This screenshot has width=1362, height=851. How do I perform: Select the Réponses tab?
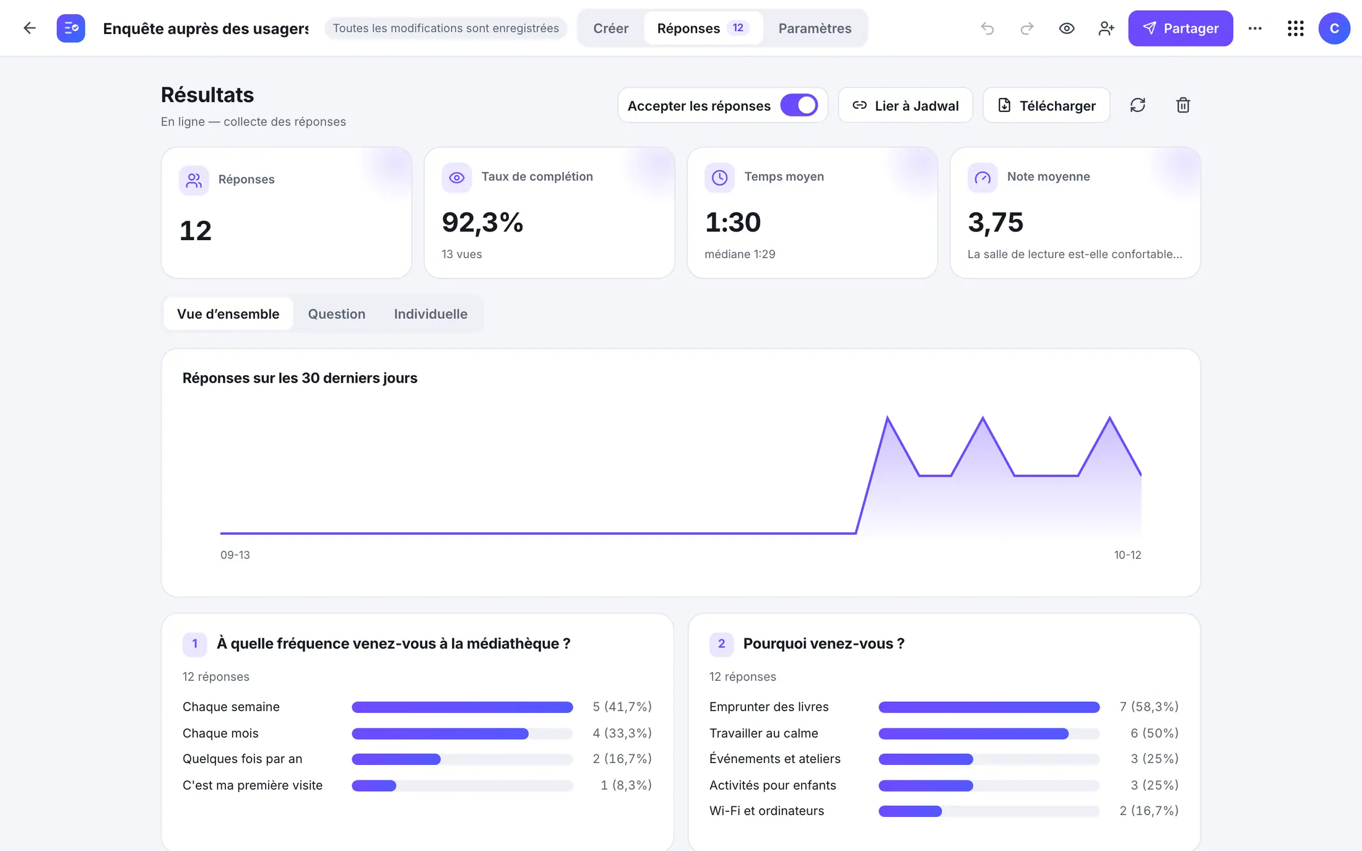click(703, 28)
